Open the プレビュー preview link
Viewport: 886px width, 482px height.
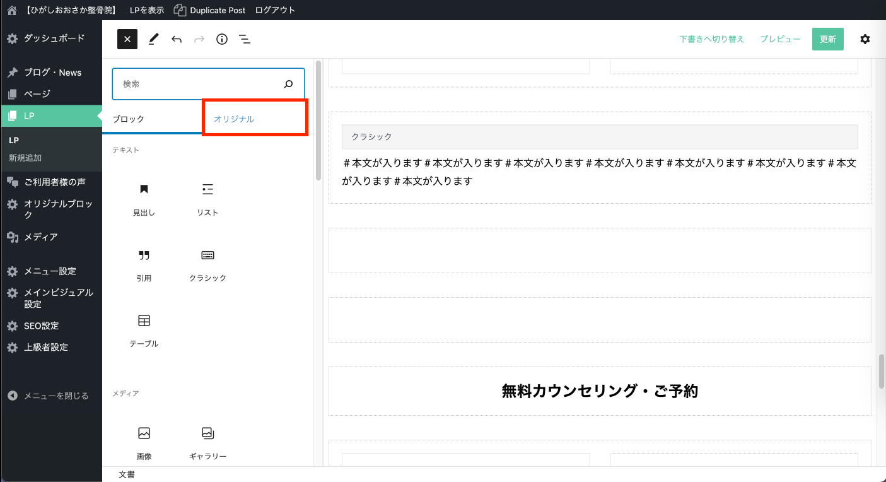(x=780, y=39)
